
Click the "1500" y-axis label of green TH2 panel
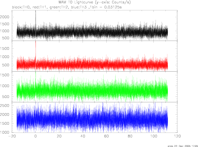point(5,75)
